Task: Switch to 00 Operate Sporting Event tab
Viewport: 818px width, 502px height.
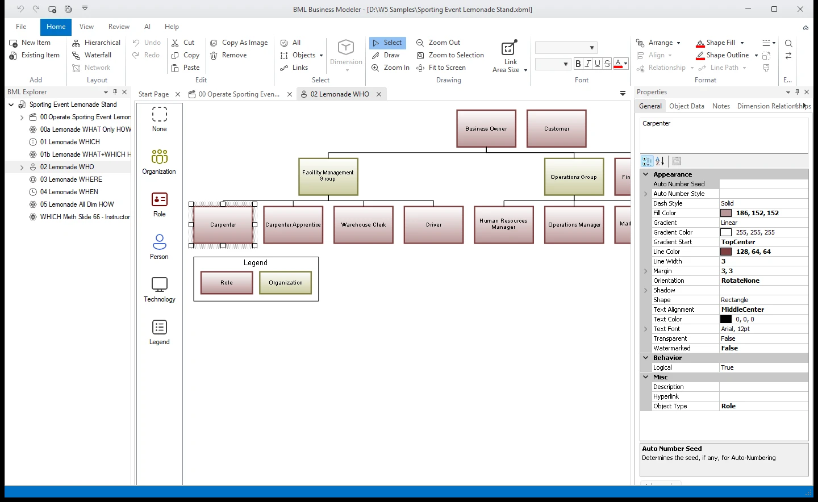Action: pos(239,94)
